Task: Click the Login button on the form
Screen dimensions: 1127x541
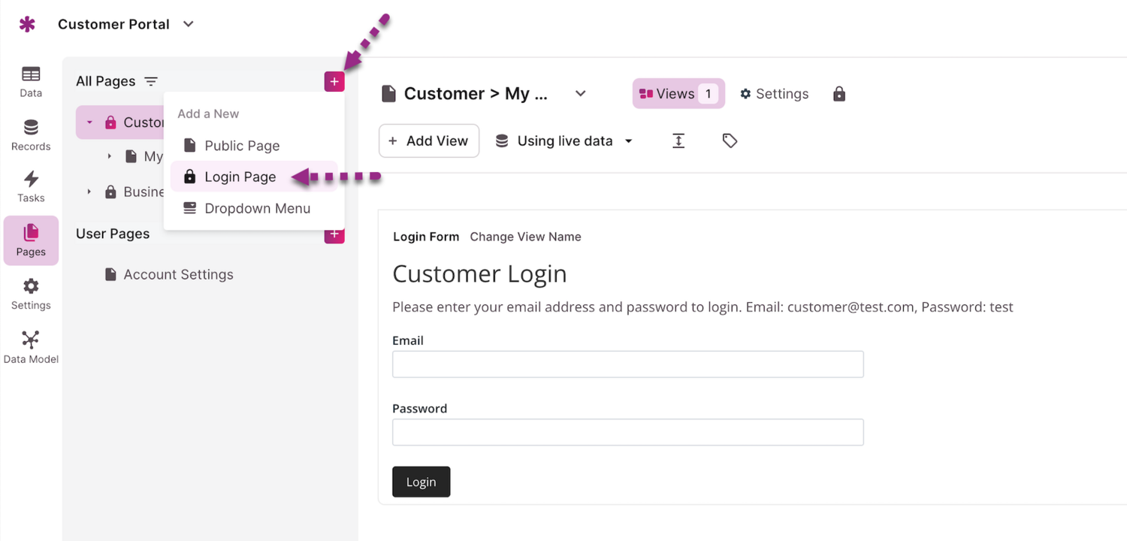Action: pyautogui.click(x=421, y=482)
